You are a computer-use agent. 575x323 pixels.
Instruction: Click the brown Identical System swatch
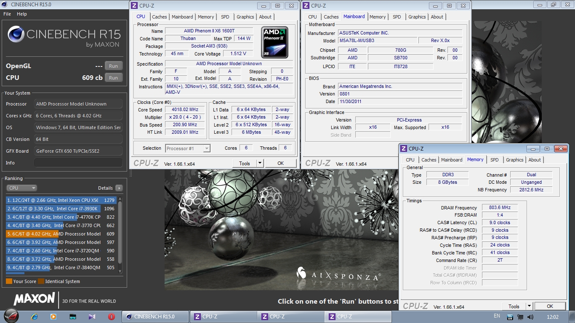[x=41, y=281]
